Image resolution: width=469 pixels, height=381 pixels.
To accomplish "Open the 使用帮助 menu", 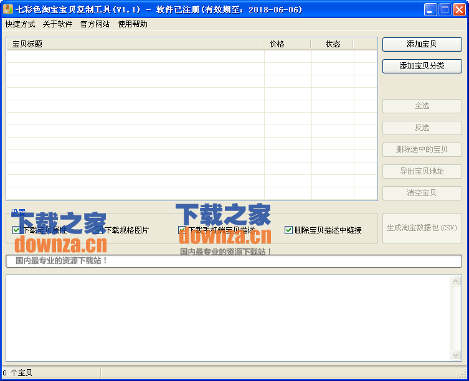I will 133,24.
